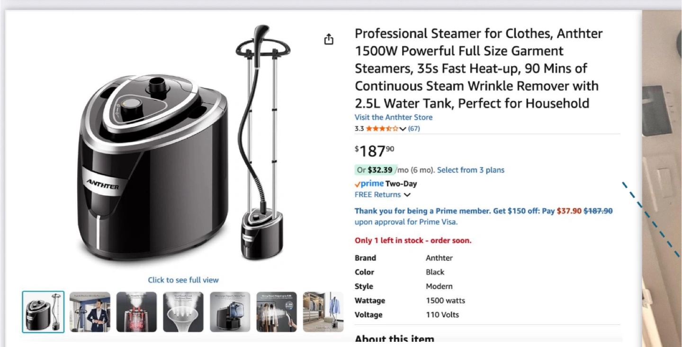Click the star rating icons
682x347 pixels.
382,129
